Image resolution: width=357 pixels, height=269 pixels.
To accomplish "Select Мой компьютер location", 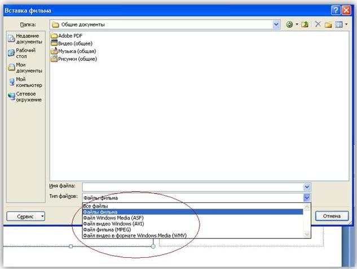I will tap(25, 82).
